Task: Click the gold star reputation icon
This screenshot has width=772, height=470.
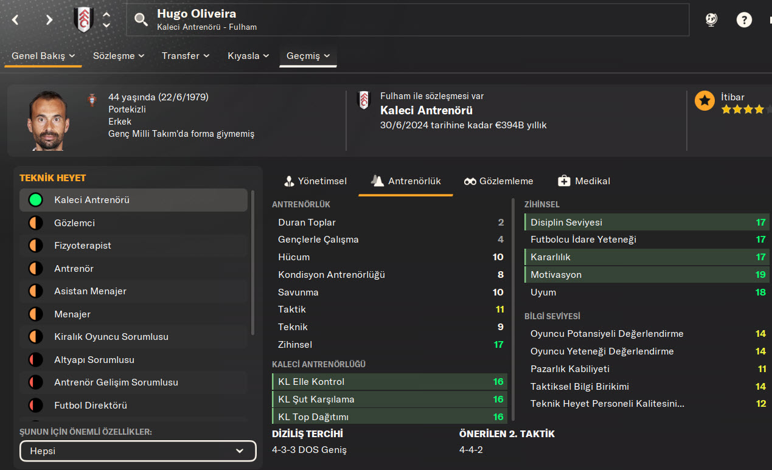Action: (704, 101)
